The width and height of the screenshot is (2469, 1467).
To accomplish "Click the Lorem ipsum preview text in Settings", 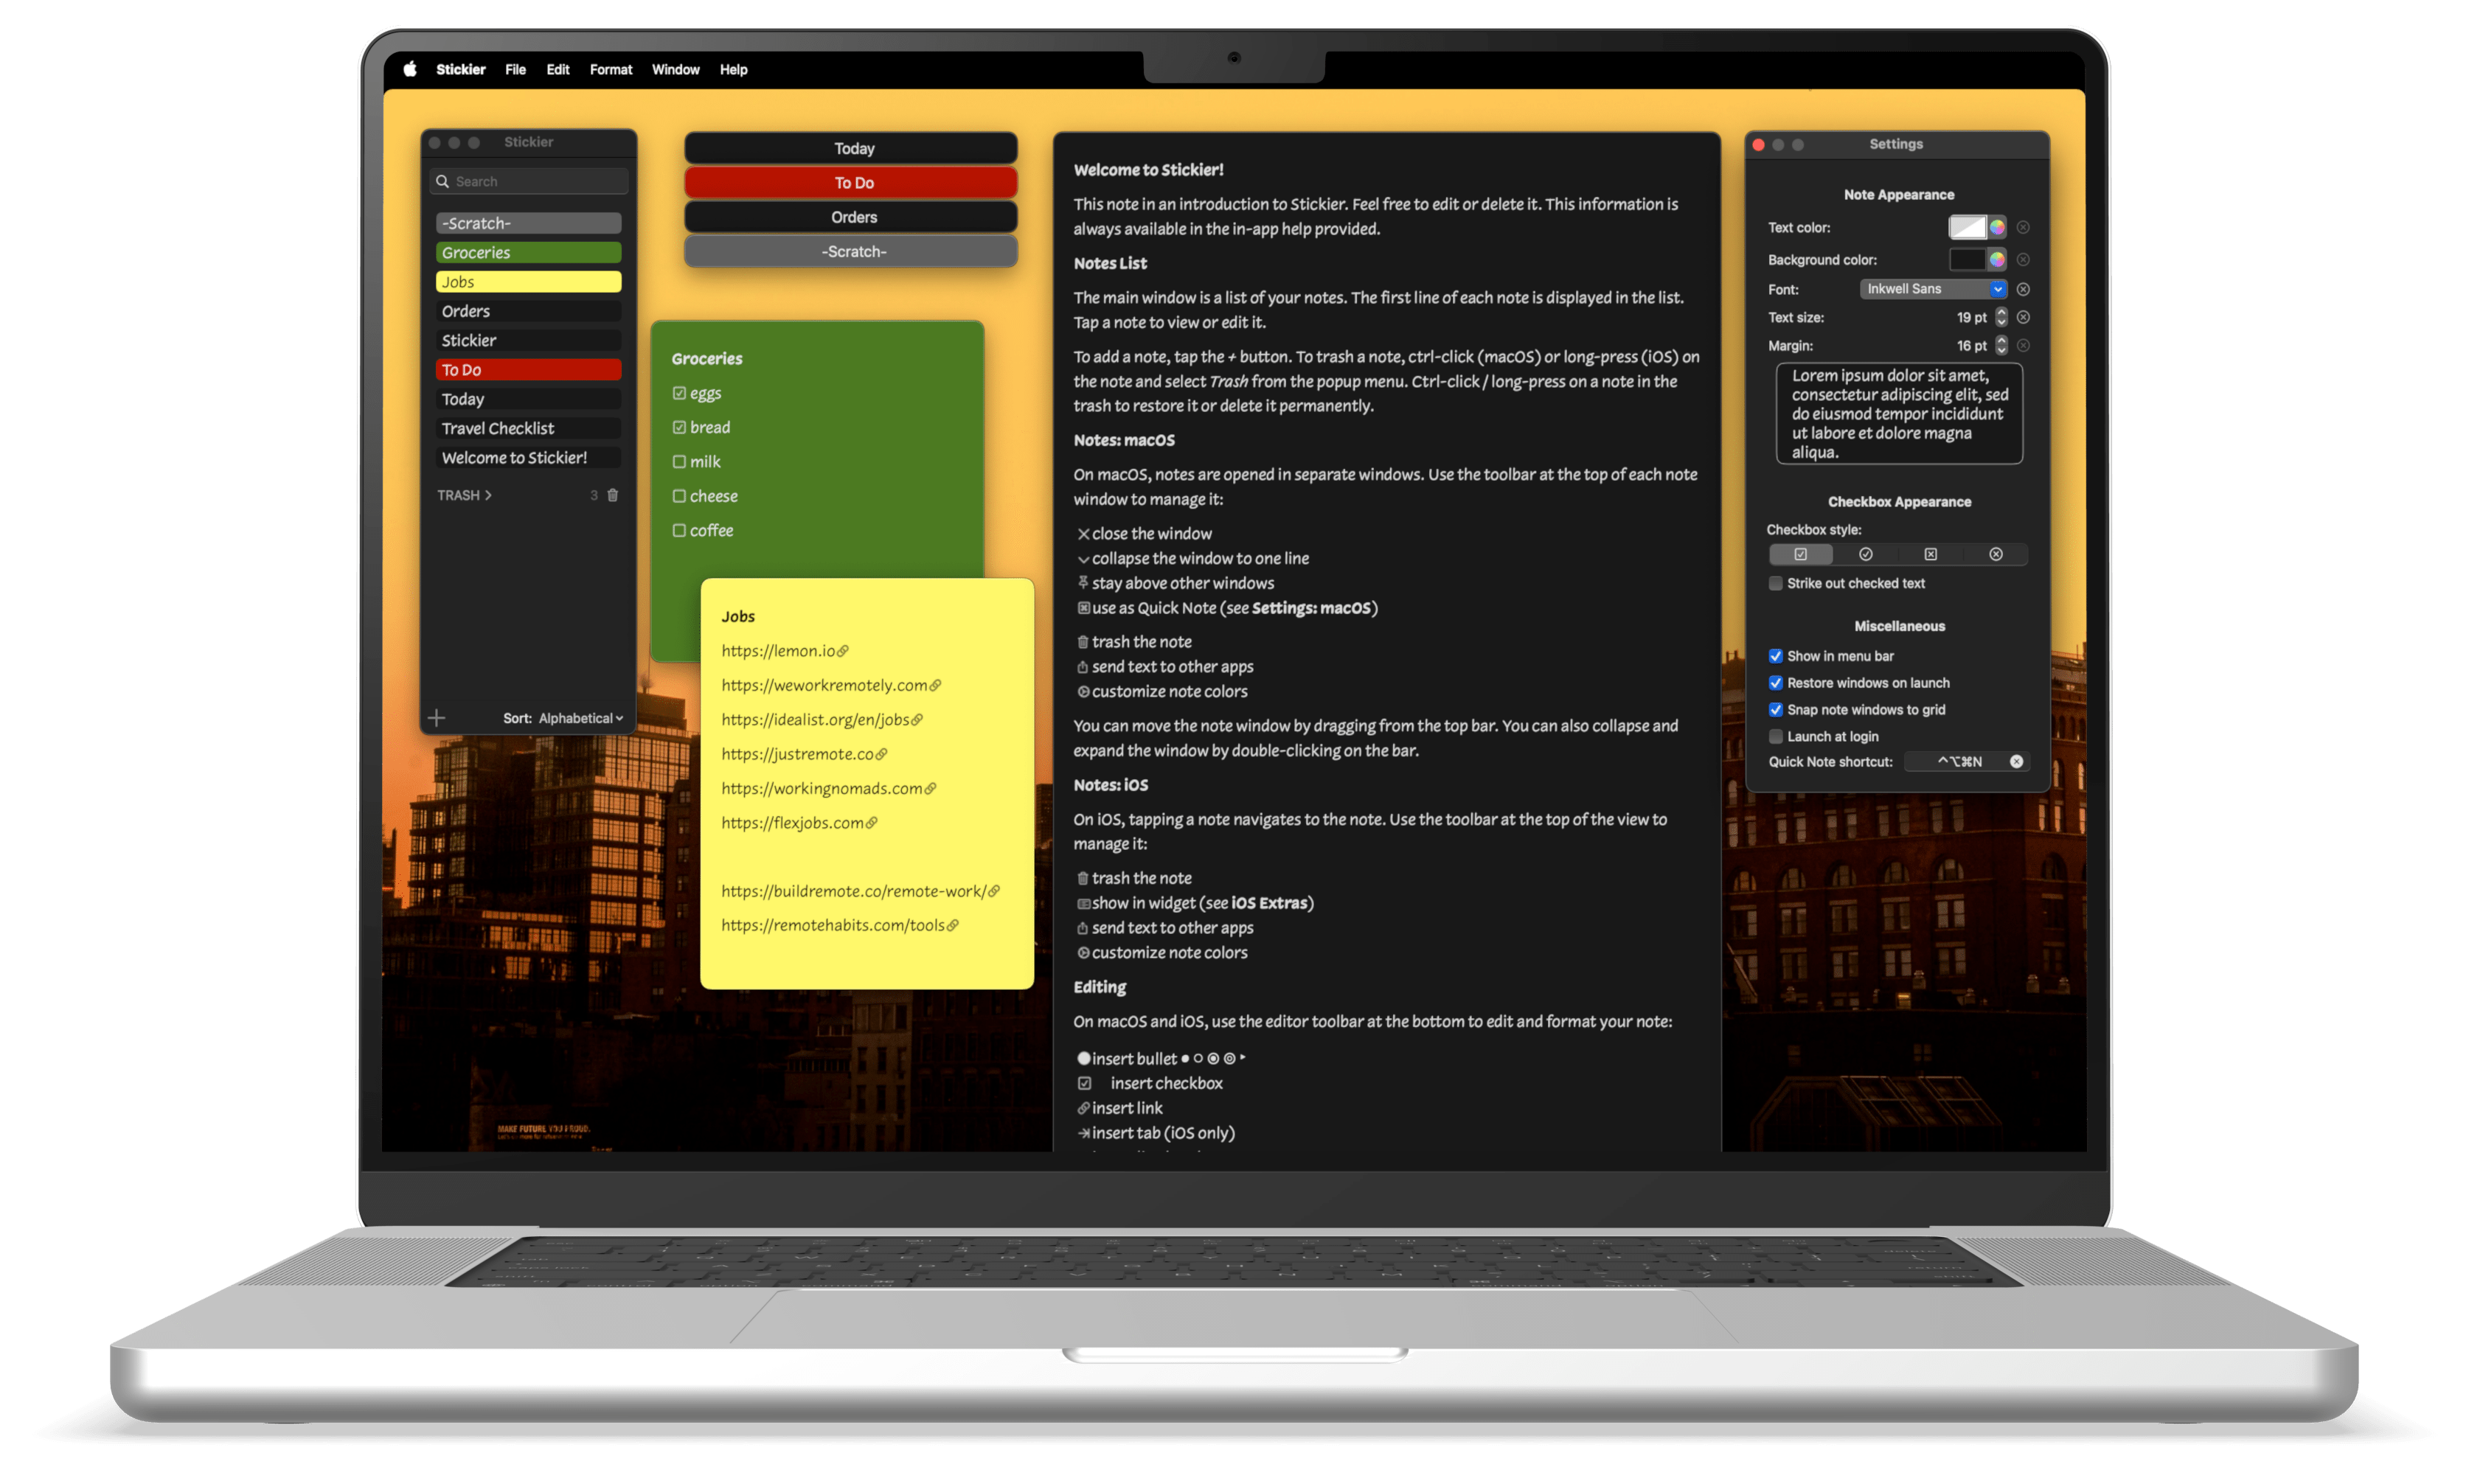I will [1898, 414].
